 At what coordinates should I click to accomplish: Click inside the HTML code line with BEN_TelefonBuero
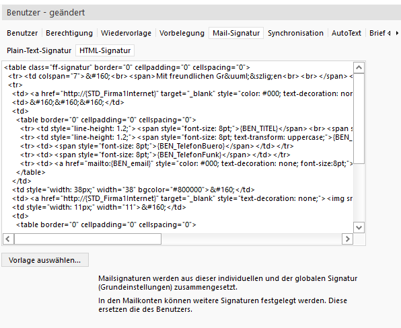(x=157, y=146)
